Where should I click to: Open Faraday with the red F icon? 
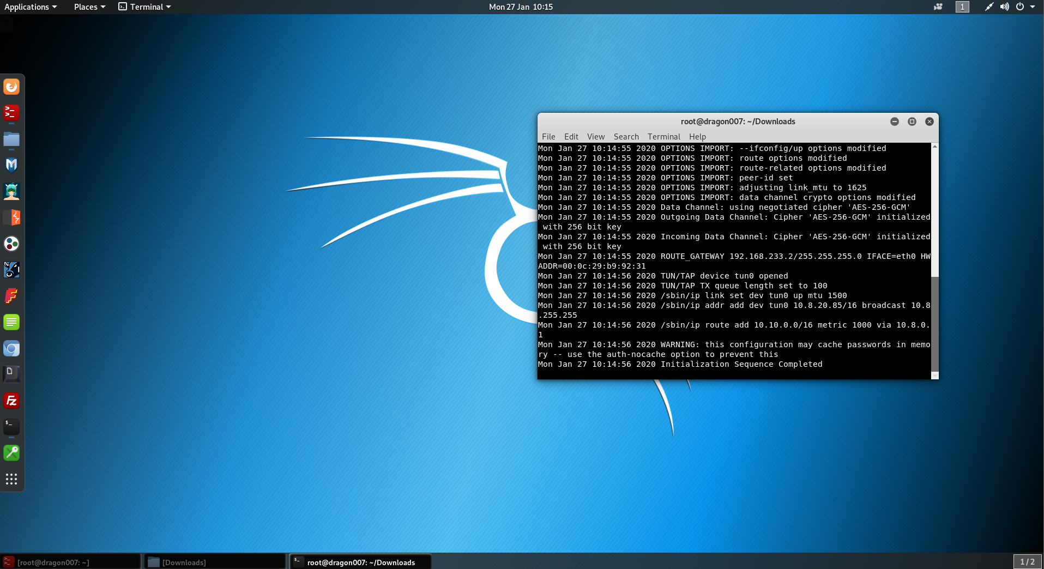pyautogui.click(x=11, y=296)
